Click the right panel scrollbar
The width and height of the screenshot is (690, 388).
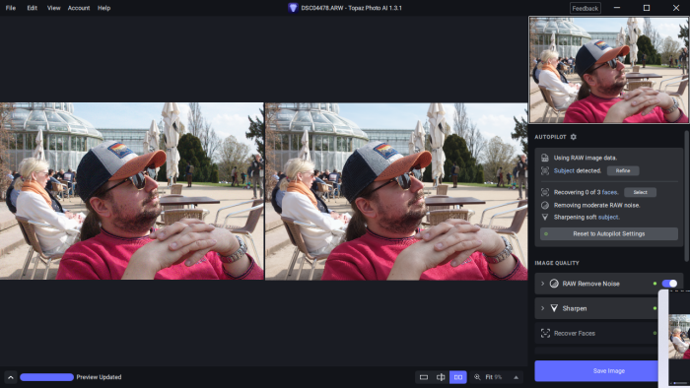(687, 196)
